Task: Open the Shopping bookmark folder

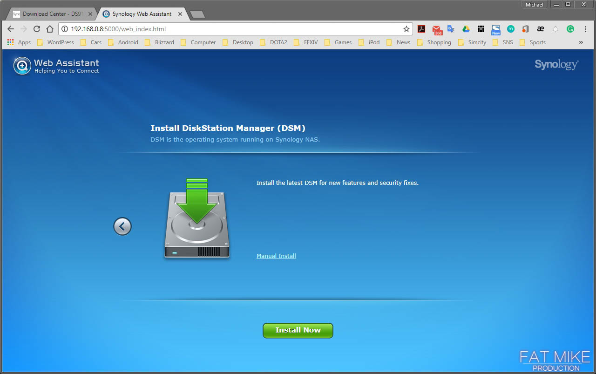Action: (x=434, y=42)
